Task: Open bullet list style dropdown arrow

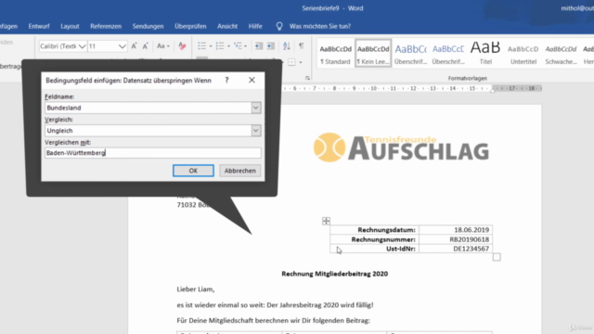Action: pyautogui.click(x=211, y=46)
